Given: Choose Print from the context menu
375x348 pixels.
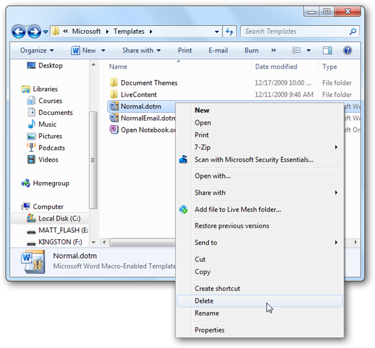Looking at the screenshot, I should click(259, 135).
